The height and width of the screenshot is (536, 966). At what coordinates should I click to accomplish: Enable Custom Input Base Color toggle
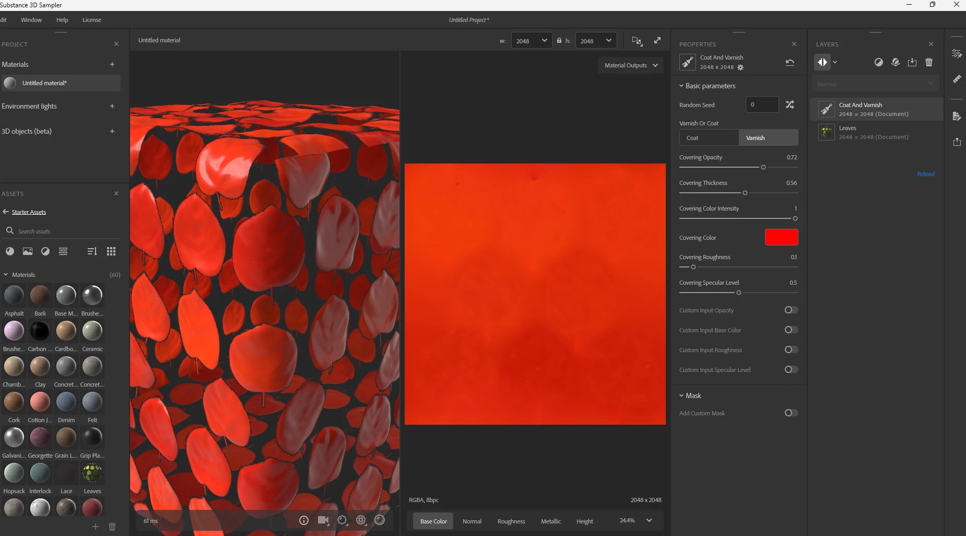click(x=791, y=330)
